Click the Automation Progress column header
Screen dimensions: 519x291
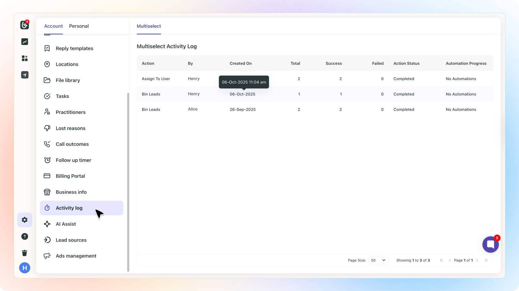pos(466,63)
